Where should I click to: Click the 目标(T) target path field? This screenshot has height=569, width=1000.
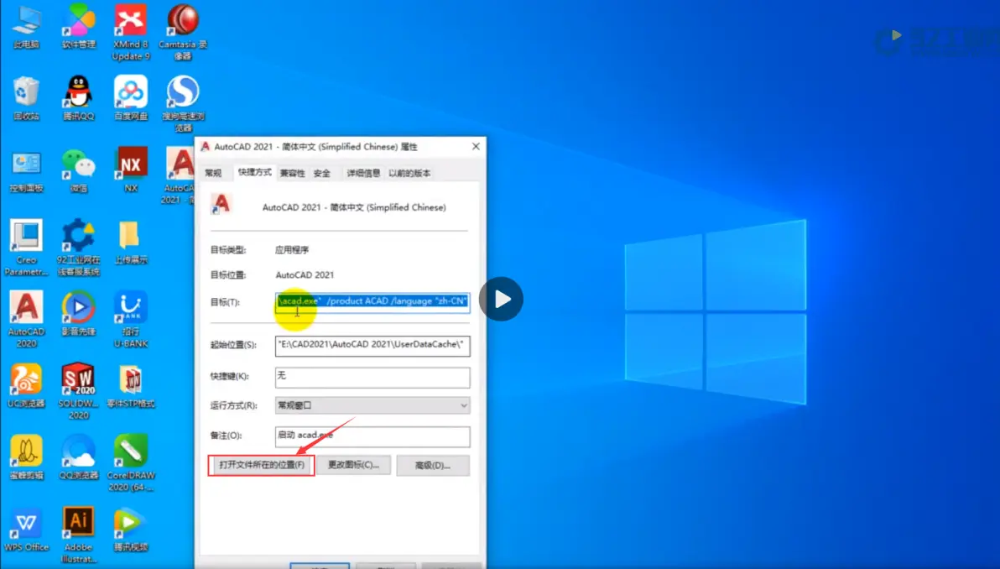click(x=372, y=302)
